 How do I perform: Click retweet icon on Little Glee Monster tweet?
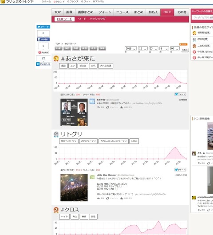[107, 198]
